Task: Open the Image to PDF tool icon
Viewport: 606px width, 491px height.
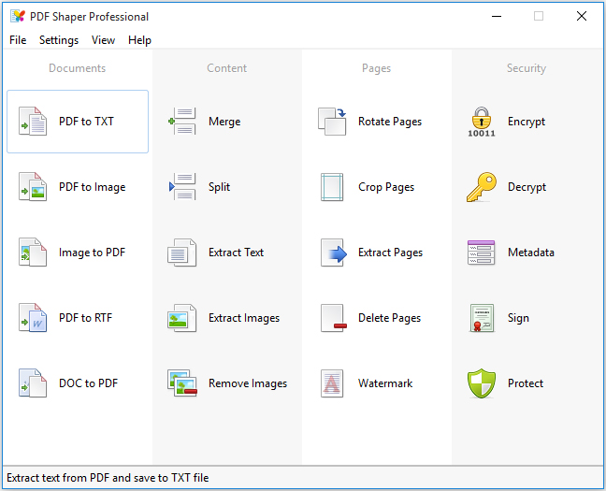Action: [33, 253]
